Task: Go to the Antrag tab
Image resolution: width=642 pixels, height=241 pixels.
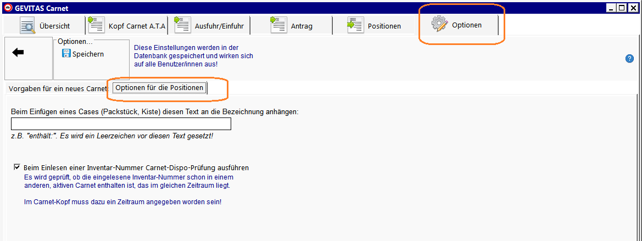Action: point(292,26)
